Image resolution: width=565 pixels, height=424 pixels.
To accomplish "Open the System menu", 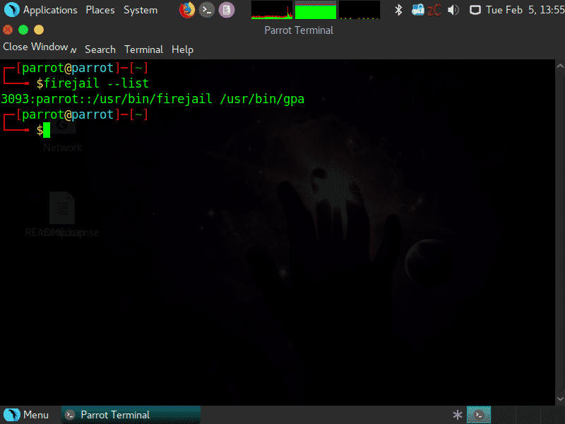I will (x=141, y=10).
